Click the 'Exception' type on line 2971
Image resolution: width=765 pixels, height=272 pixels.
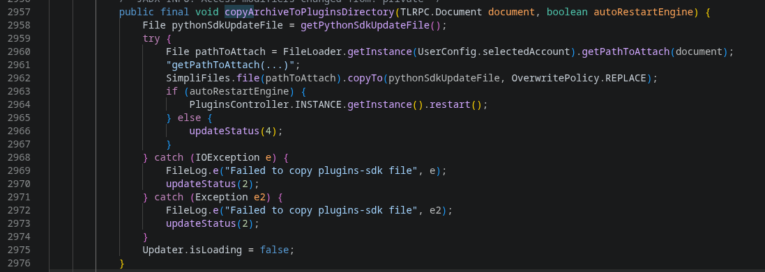tap(222, 197)
